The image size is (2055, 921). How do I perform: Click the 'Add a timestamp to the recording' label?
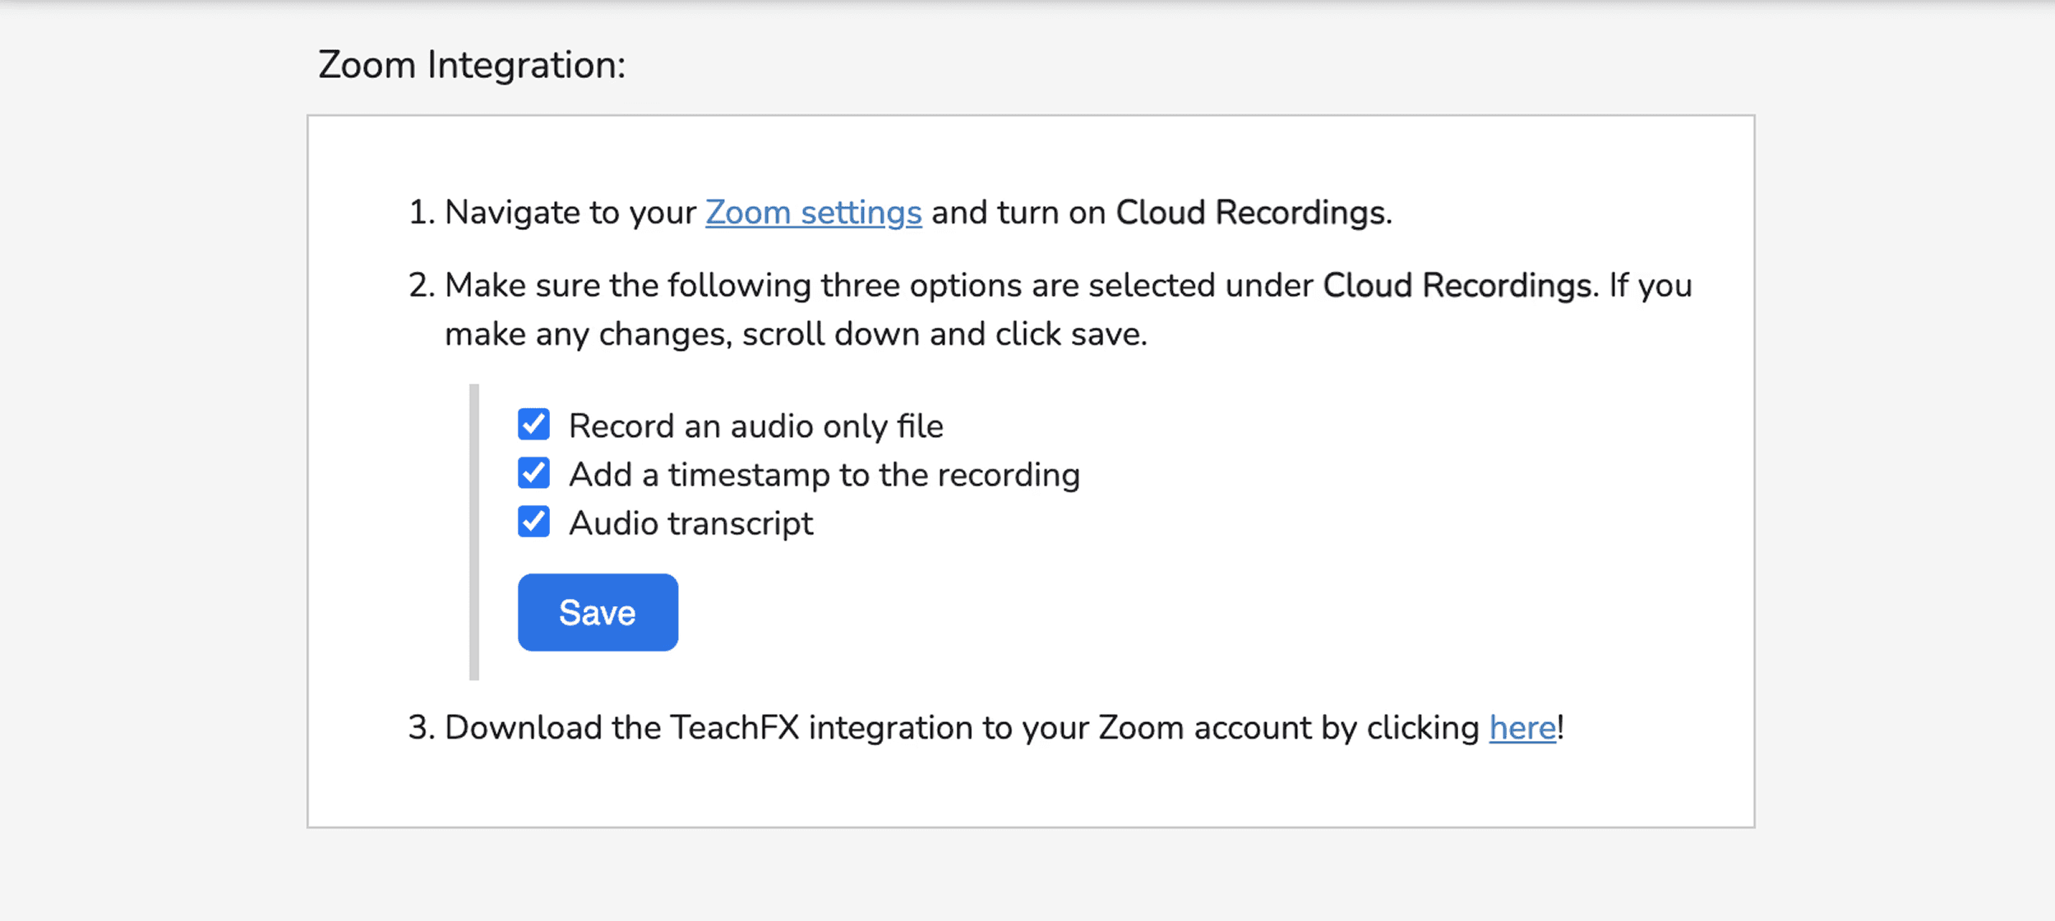pyautogui.click(x=824, y=475)
